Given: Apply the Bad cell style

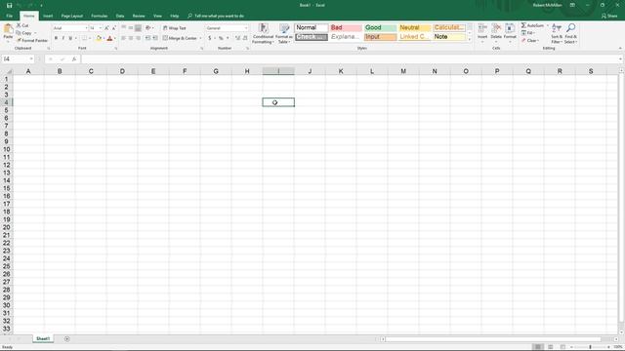Looking at the screenshot, I should click(x=346, y=27).
